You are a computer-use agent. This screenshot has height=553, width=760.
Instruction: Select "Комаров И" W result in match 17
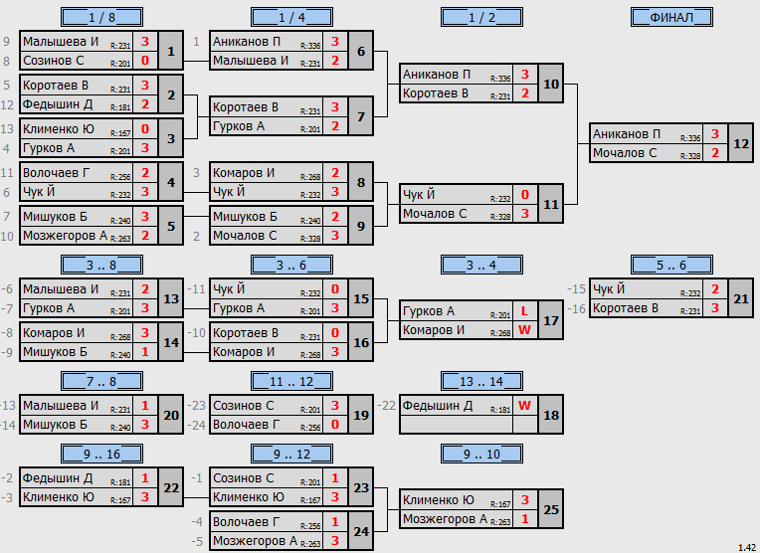click(524, 330)
